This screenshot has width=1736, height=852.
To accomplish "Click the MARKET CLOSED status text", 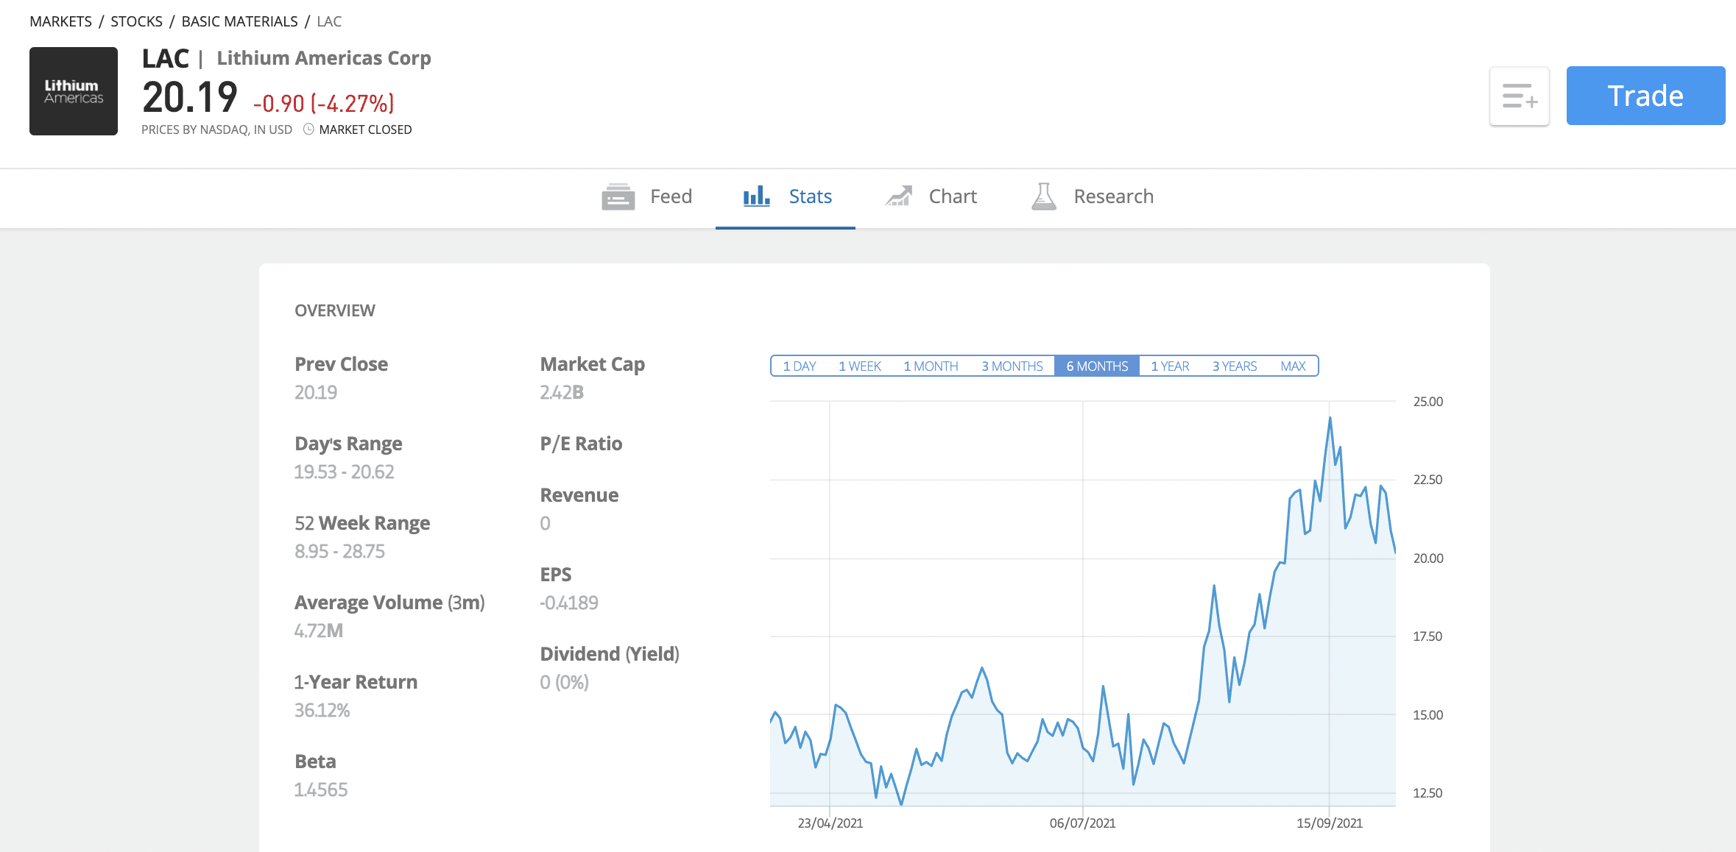I will point(365,129).
